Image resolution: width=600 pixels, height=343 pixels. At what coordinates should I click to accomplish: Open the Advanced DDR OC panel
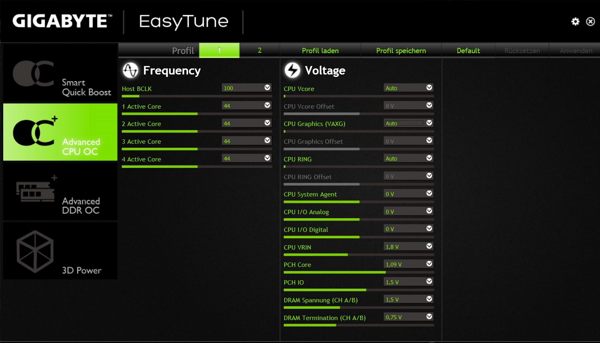(x=60, y=192)
